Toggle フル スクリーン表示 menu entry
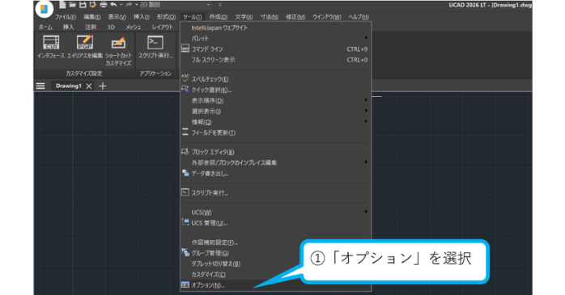 (276, 60)
